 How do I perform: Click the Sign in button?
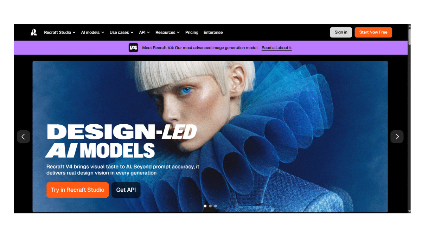coord(341,32)
